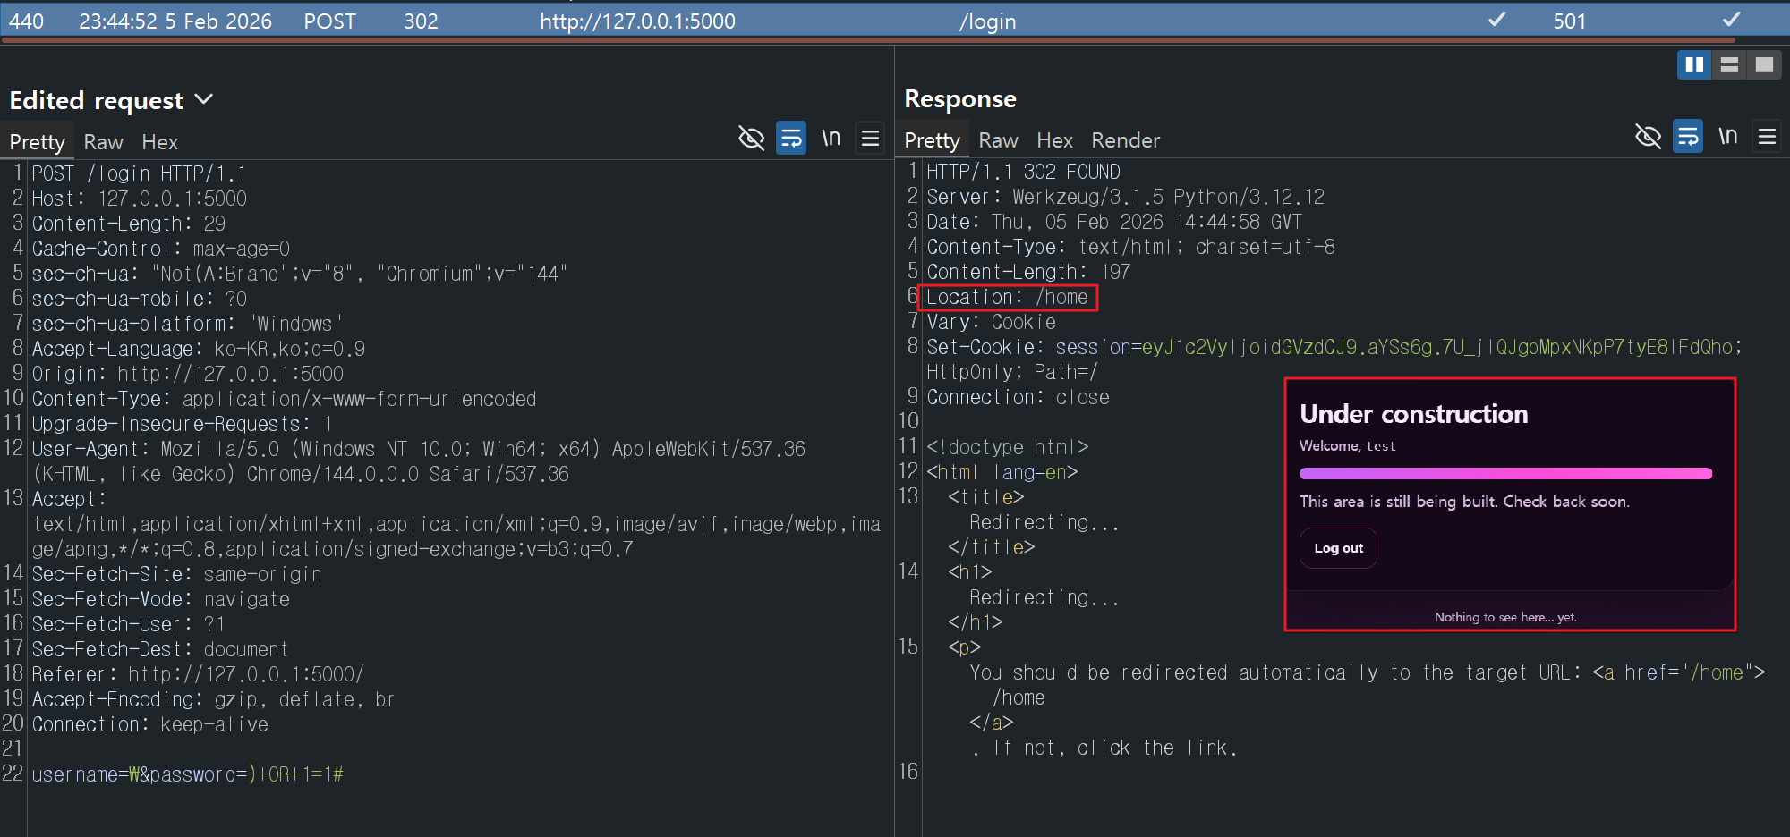The width and height of the screenshot is (1790, 837).
Task: Select top-bottom stacked layout icon
Action: coord(1729,64)
